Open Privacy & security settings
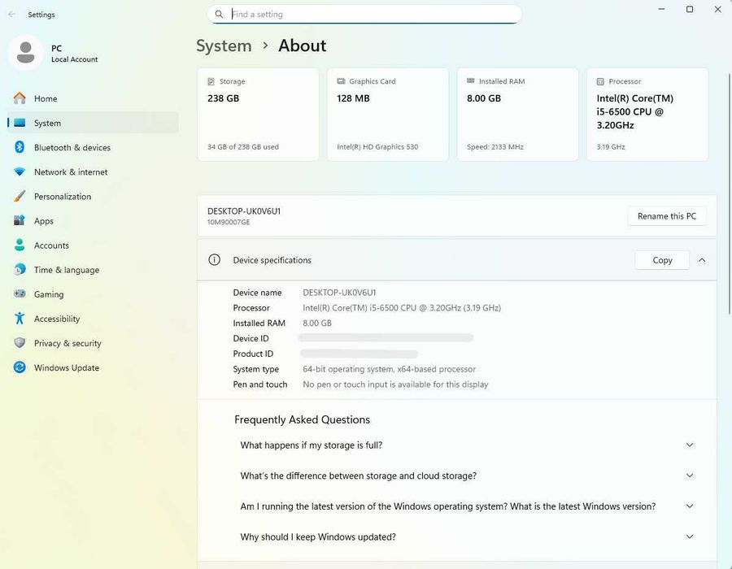 click(x=93, y=343)
